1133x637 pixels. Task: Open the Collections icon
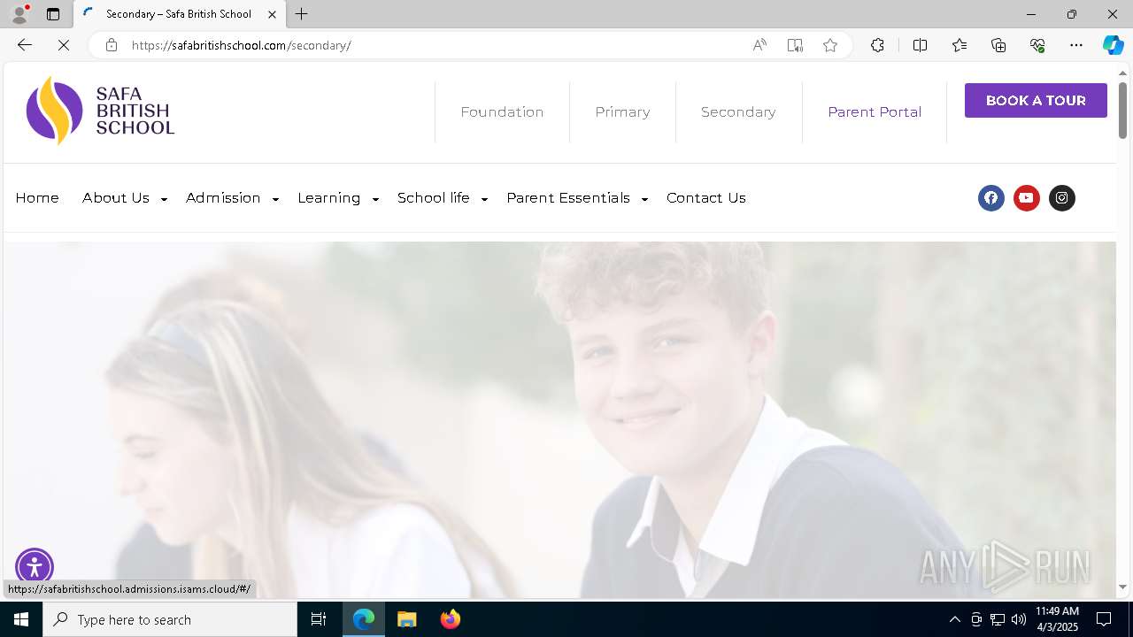click(998, 45)
